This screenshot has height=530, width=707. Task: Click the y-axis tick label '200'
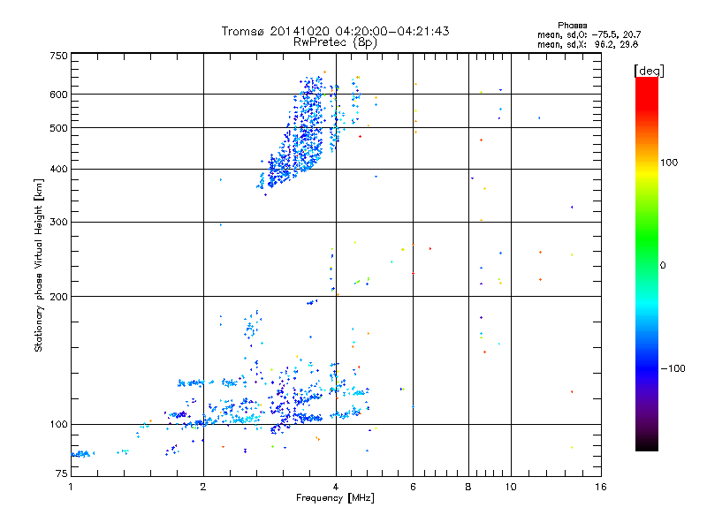pos(58,297)
